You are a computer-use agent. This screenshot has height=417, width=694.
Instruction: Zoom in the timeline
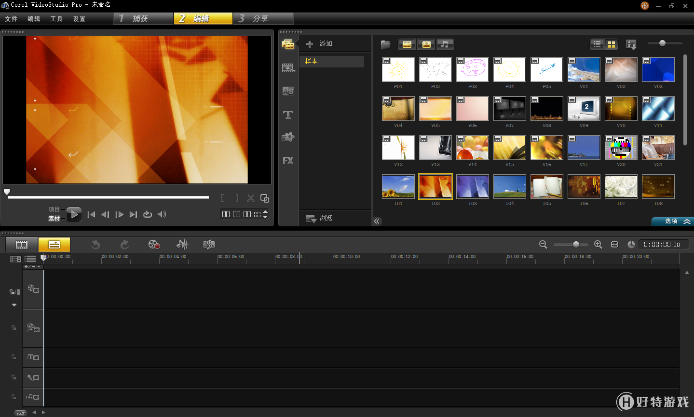pyautogui.click(x=598, y=245)
